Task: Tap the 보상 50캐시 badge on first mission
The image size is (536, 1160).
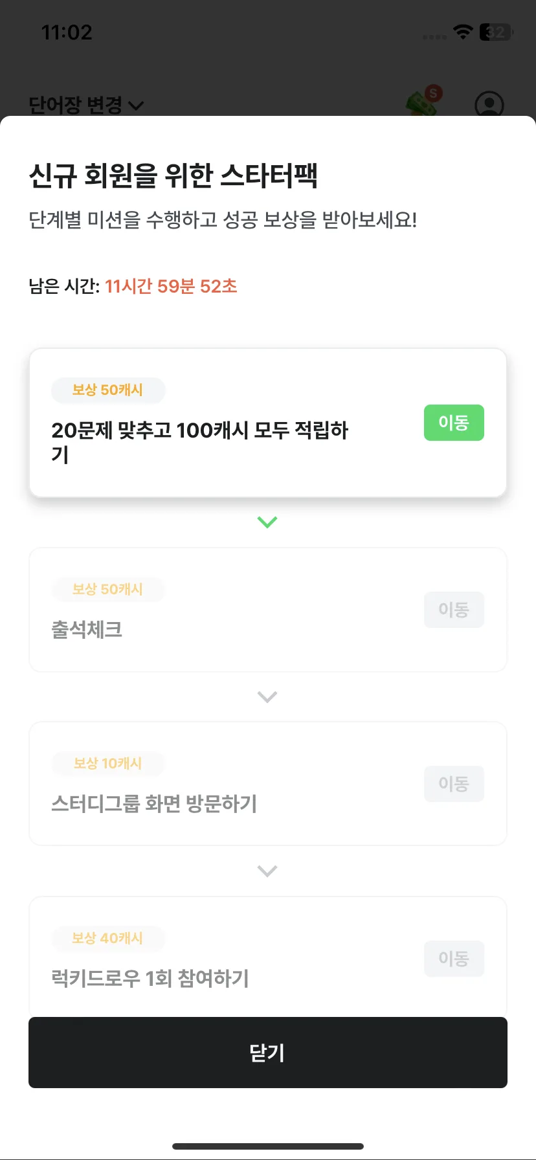Action: (x=108, y=390)
